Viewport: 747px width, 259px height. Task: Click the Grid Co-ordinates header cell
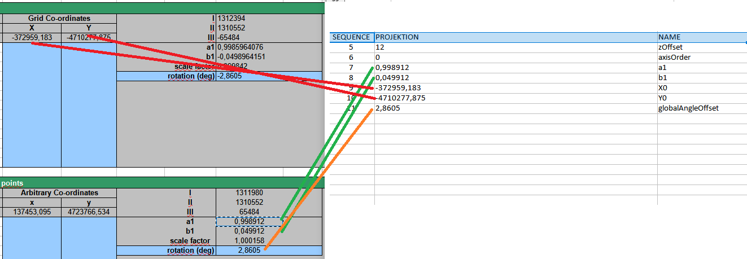(x=59, y=19)
